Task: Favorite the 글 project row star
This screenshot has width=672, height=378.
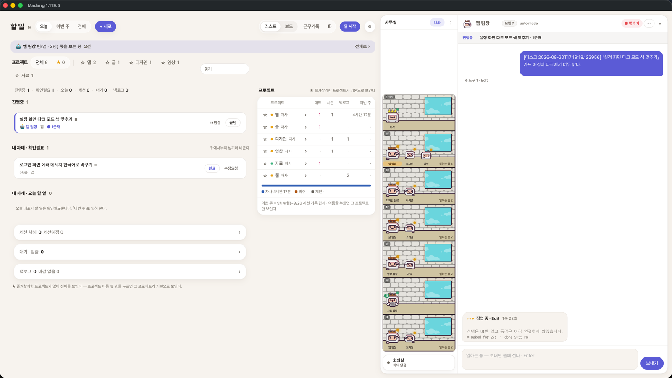Action: point(265,127)
